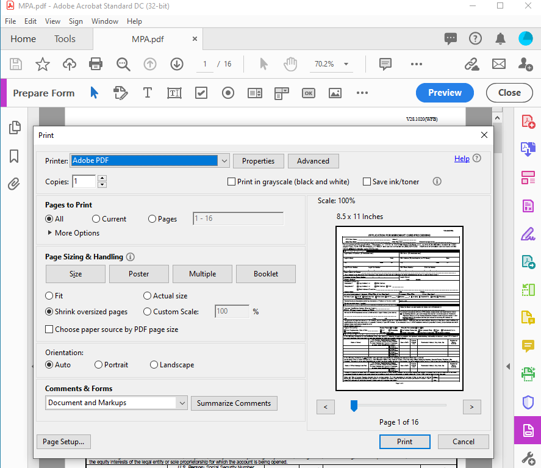
Task: Select the Add Text tool
Action: pos(148,93)
